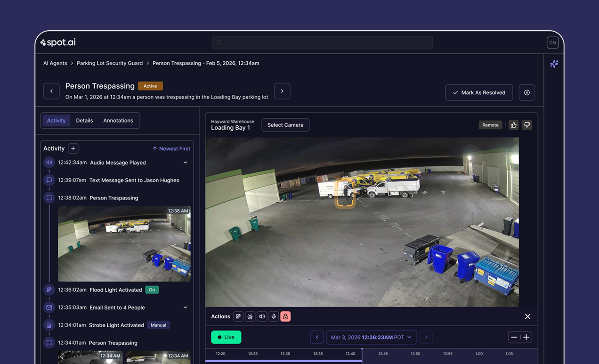Go to next incident with right chevron
Image resolution: width=599 pixels, height=364 pixels.
(x=282, y=91)
